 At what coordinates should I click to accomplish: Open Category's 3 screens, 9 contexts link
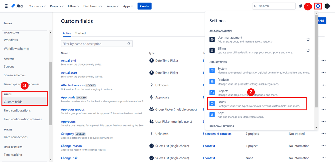(217, 134)
